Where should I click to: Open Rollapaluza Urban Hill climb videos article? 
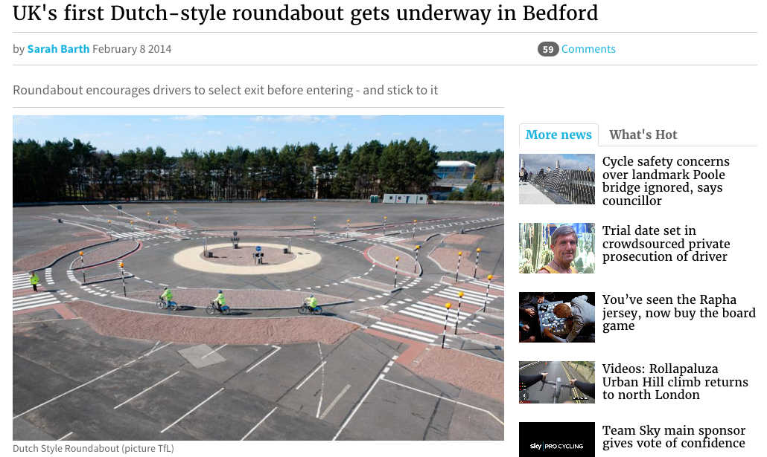point(675,382)
